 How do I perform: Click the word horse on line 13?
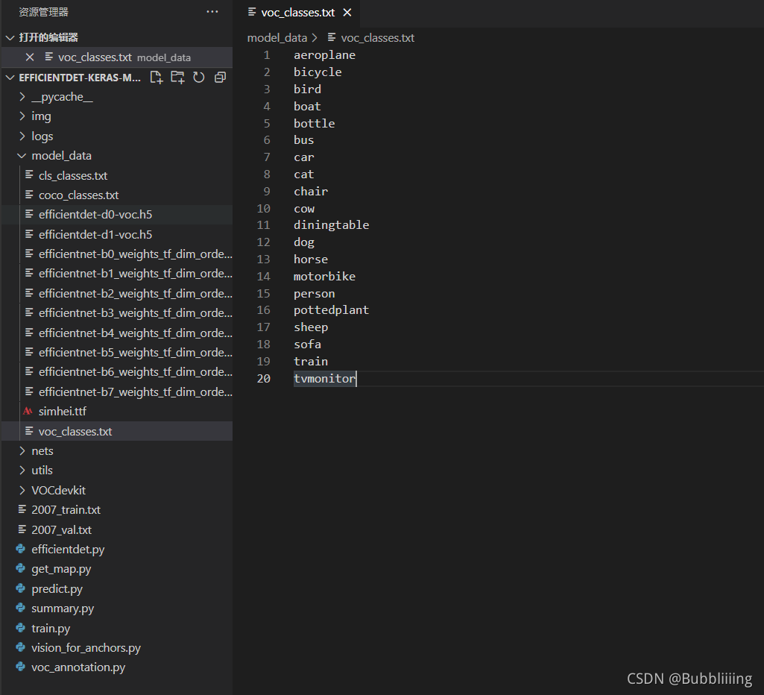coord(311,260)
